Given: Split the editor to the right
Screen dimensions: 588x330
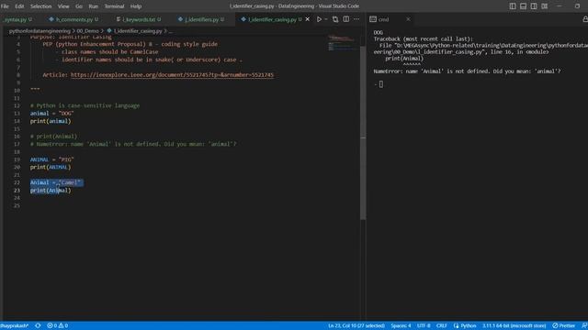Looking at the screenshot, I should [x=346, y=19].
